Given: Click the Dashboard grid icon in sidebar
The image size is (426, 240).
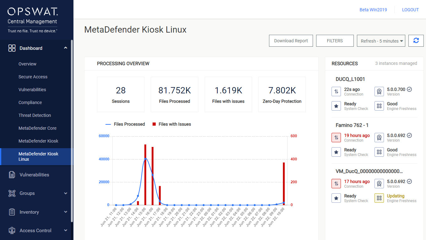Looking at the screenshot, I should click(12, 48).
